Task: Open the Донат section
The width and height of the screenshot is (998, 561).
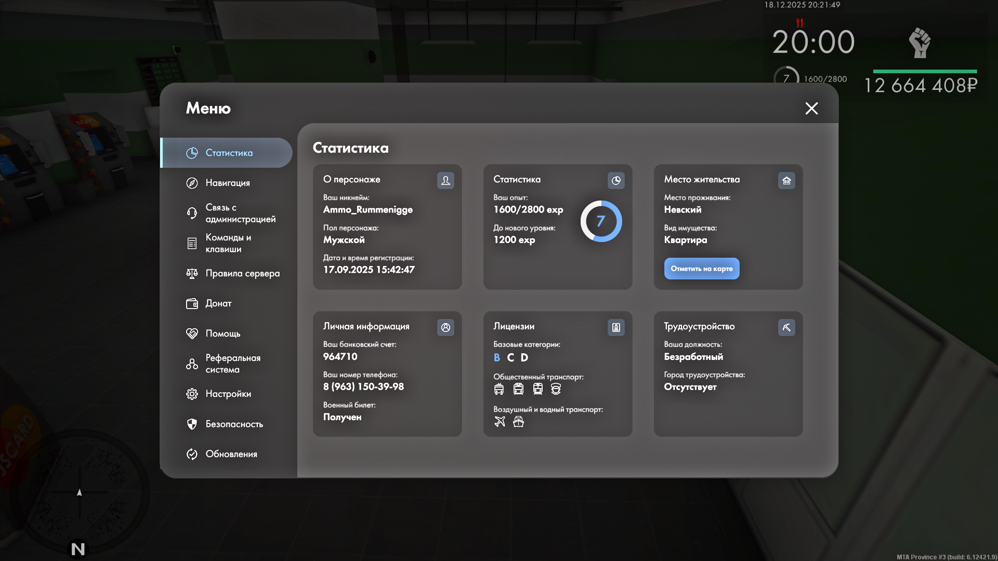Action: (218, 303)
